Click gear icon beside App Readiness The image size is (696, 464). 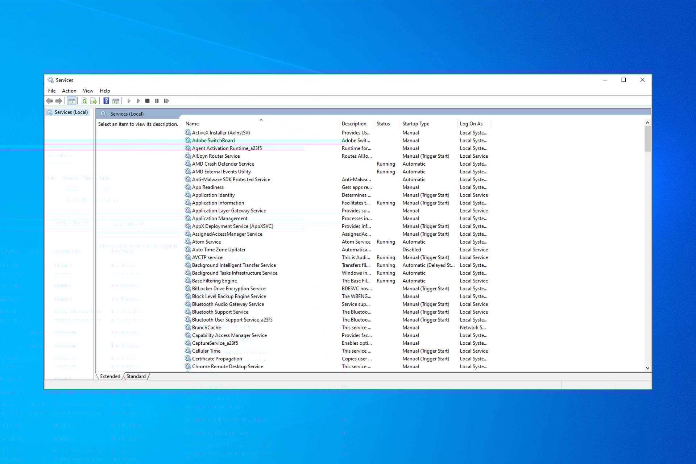188,187
